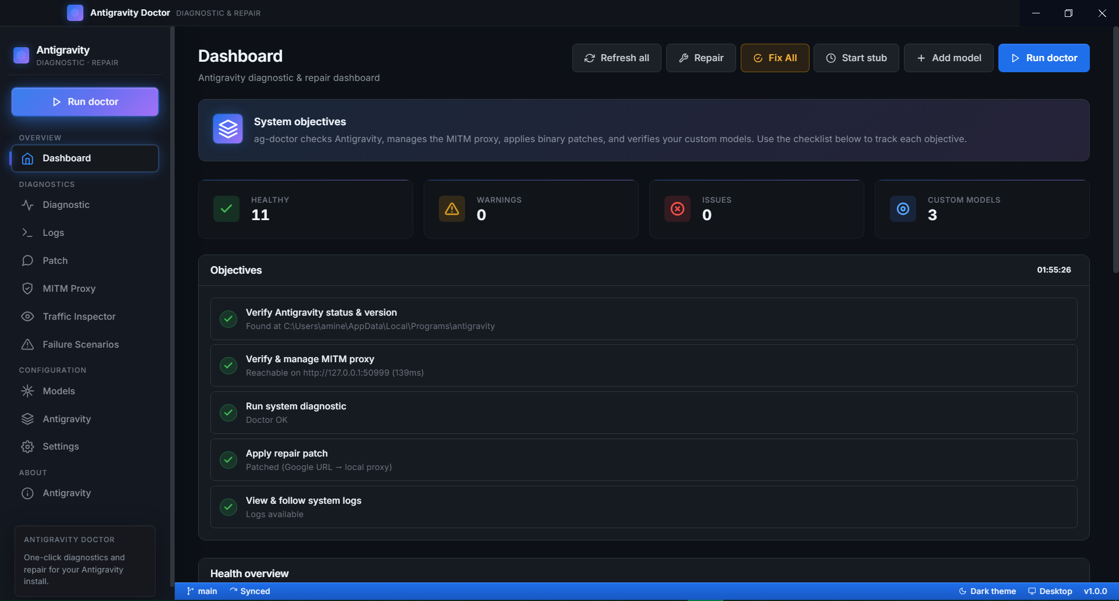Viewport: 1119px width, 601px height.
Task: Click the Fix All button
Action: (x=775, y=58)
